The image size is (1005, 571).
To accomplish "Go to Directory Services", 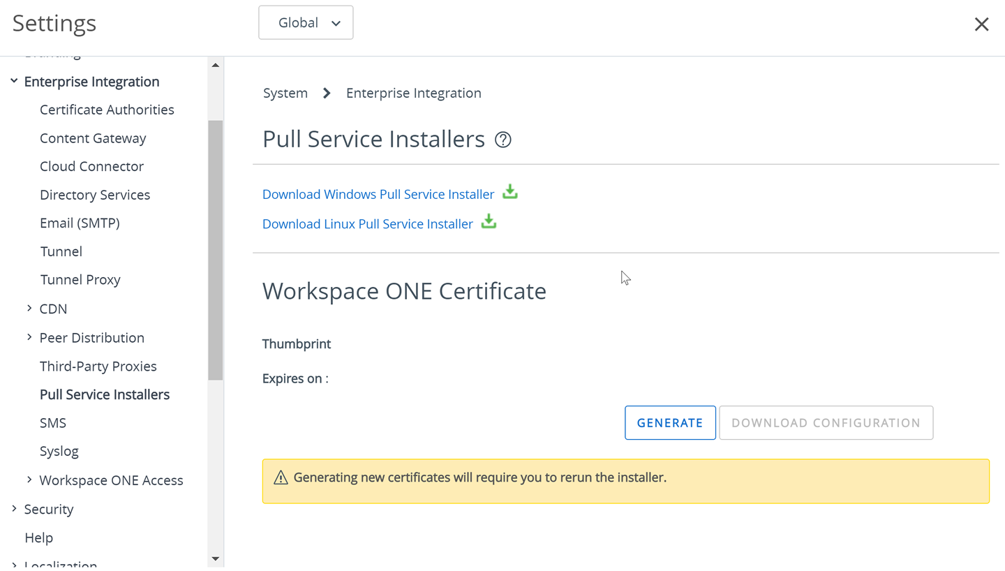I will click(95, 195).
